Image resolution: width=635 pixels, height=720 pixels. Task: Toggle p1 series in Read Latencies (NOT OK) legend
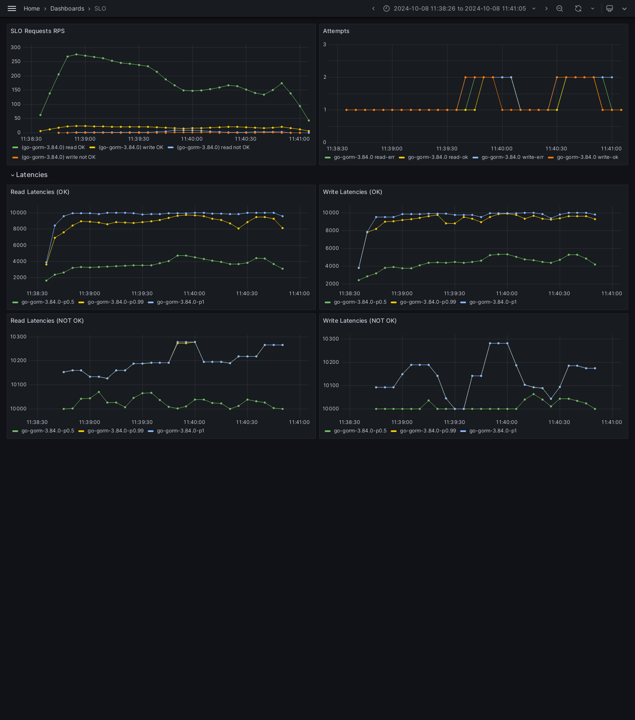[181, 431]
